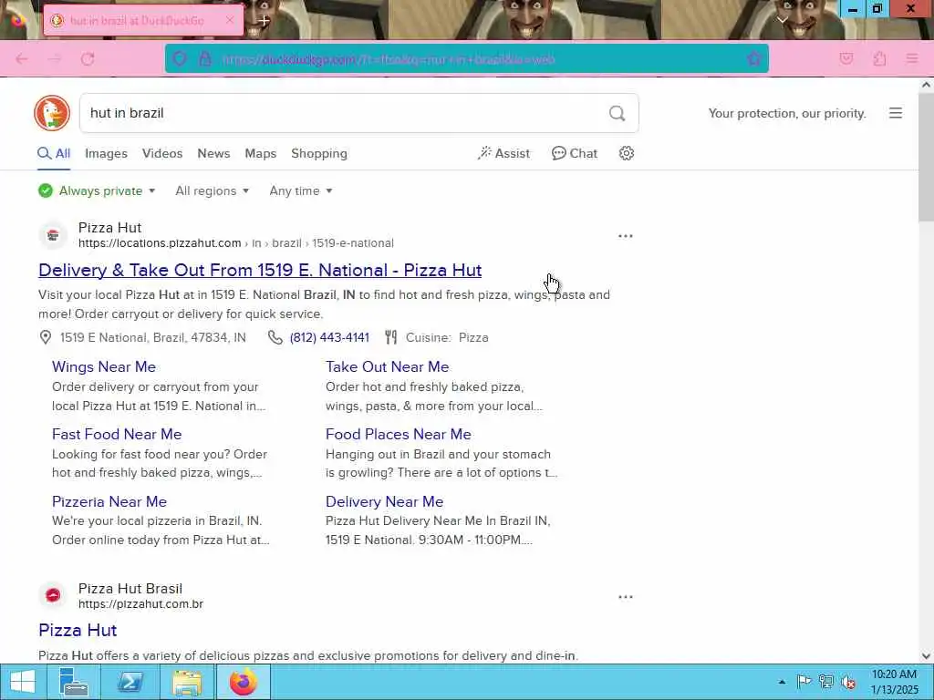This screenshot has width=934, height=700.
Task: Click the DuckDuckGo logo icon
Action: pyautogui.click(x=52, y=113)
